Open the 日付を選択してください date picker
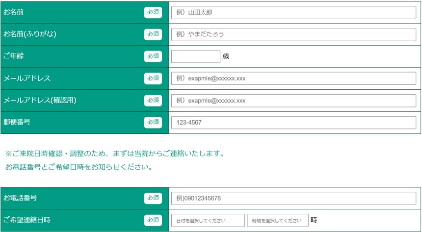Viewport: 422px width, 232px height. [208, 221]
